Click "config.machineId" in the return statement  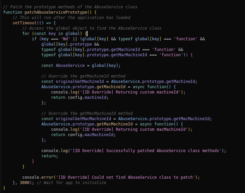pyautogui.click(x=87, y=97)
